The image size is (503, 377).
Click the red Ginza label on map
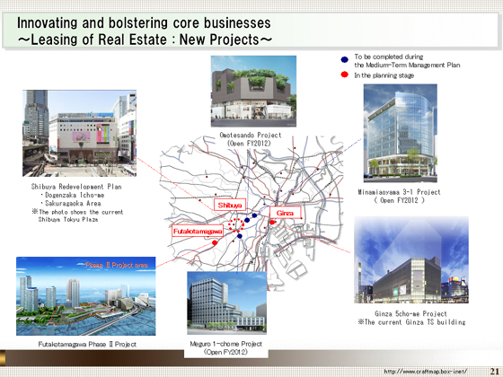286,213
